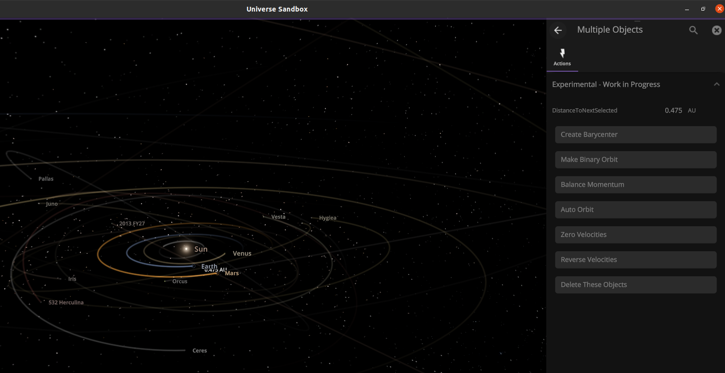This screenshot has width=725, height=373.
Task: Click the Multiple Objects panel title
Action: click(x=610, y=30)
